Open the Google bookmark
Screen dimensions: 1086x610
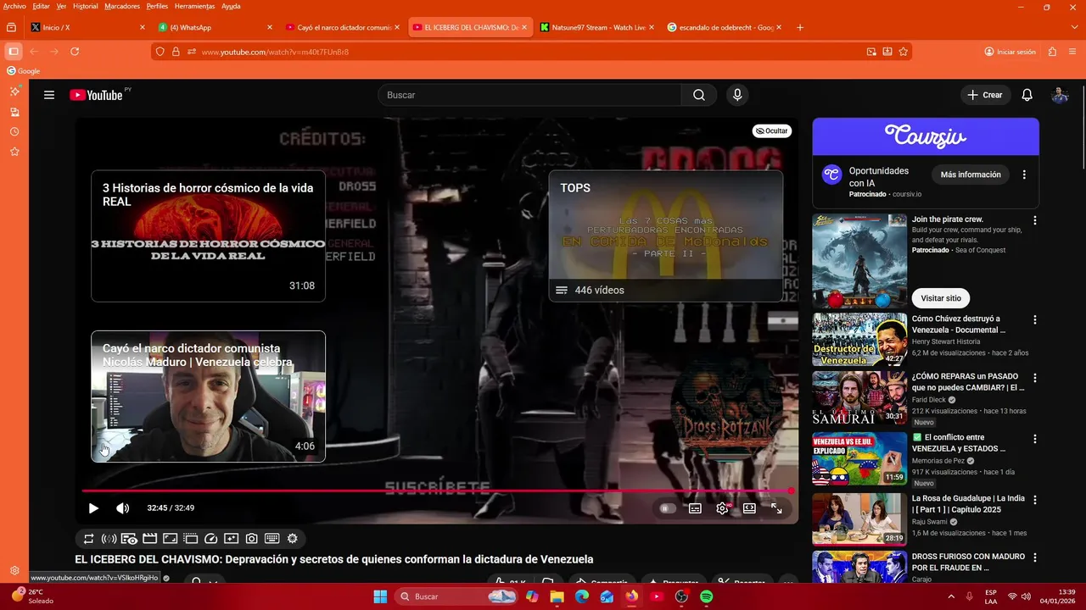[24, 71]
